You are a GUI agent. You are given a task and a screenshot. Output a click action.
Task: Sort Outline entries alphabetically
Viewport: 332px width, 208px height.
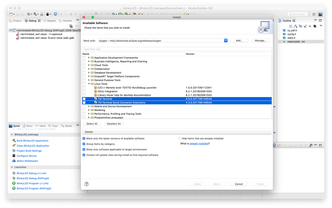tap(295, 26)
